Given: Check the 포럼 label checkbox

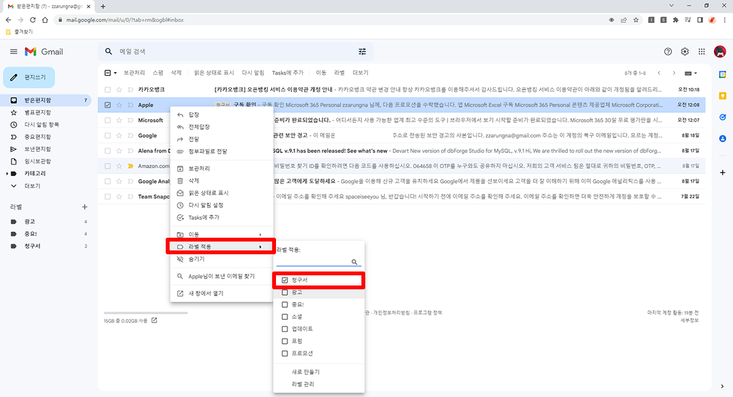Looking at the screenshot, I should tap(285, 341).
